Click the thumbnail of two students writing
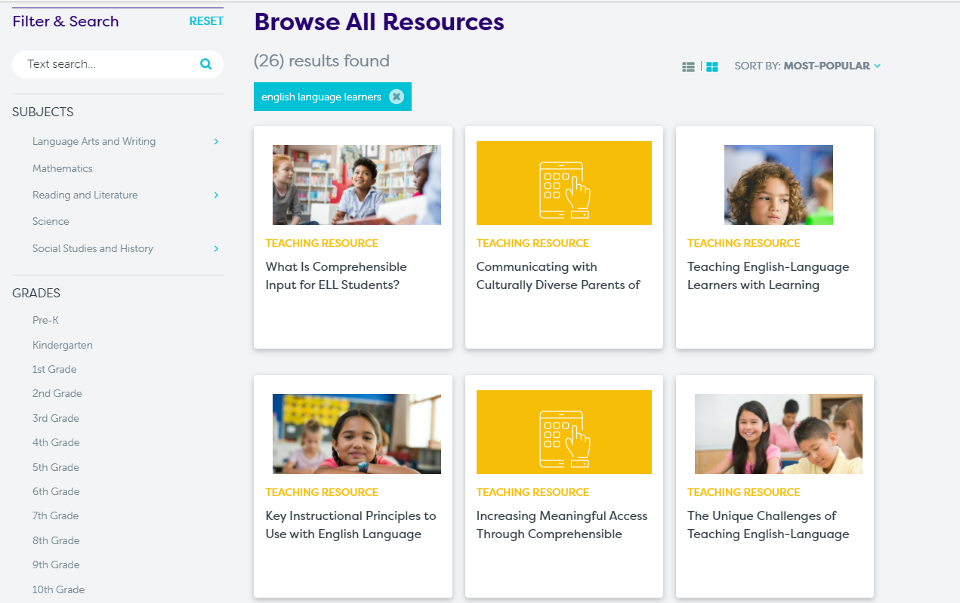The image size is (960, 603). (778, 434)
